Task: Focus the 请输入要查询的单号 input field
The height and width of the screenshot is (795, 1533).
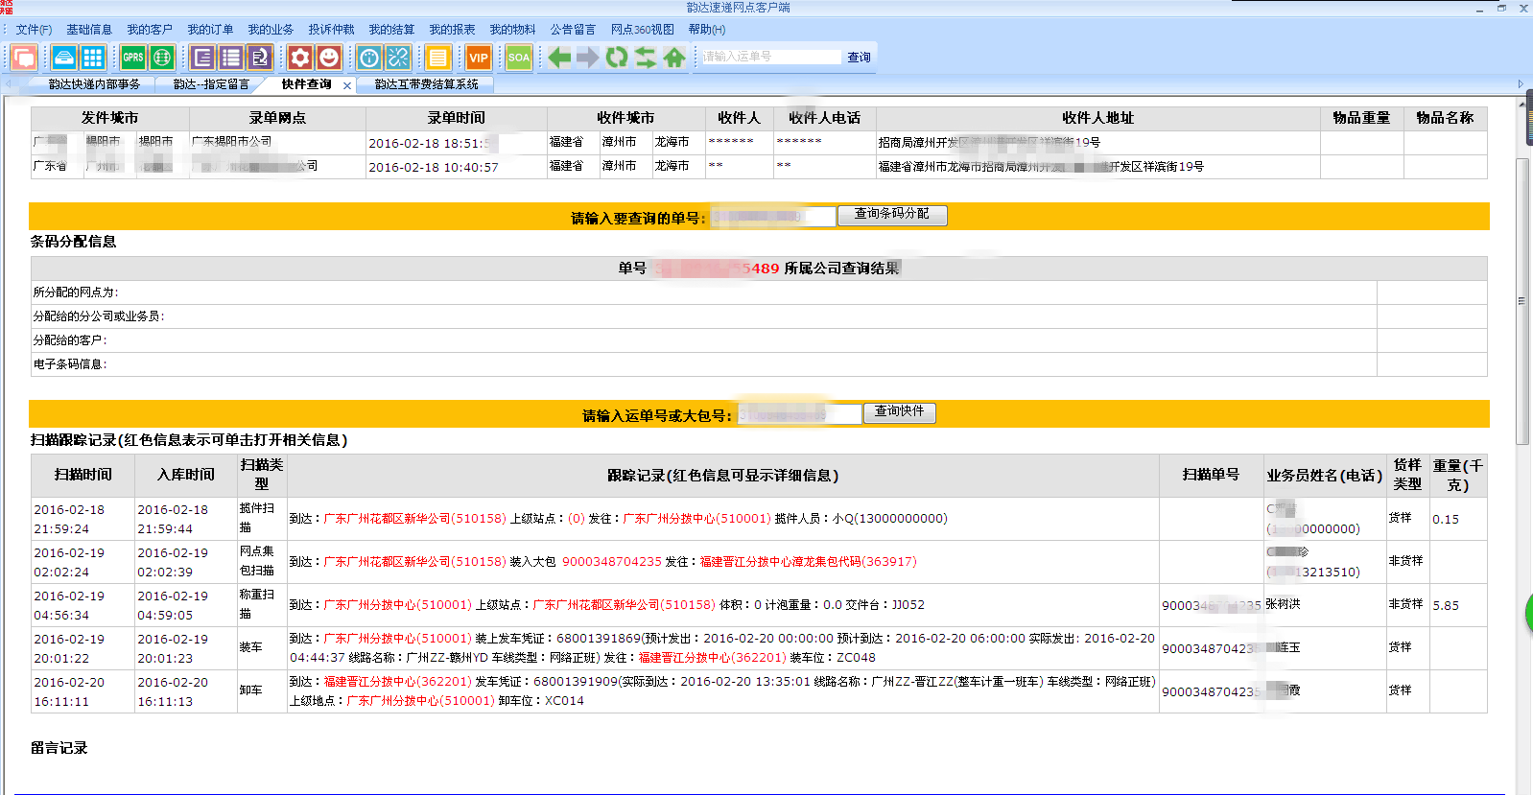Action: point(773,218)
